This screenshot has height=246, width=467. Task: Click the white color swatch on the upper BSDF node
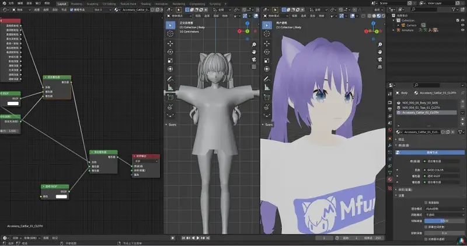click(13, 103)
